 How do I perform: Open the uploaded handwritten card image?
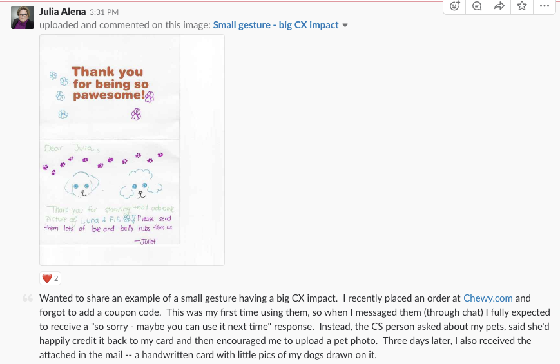132,149
